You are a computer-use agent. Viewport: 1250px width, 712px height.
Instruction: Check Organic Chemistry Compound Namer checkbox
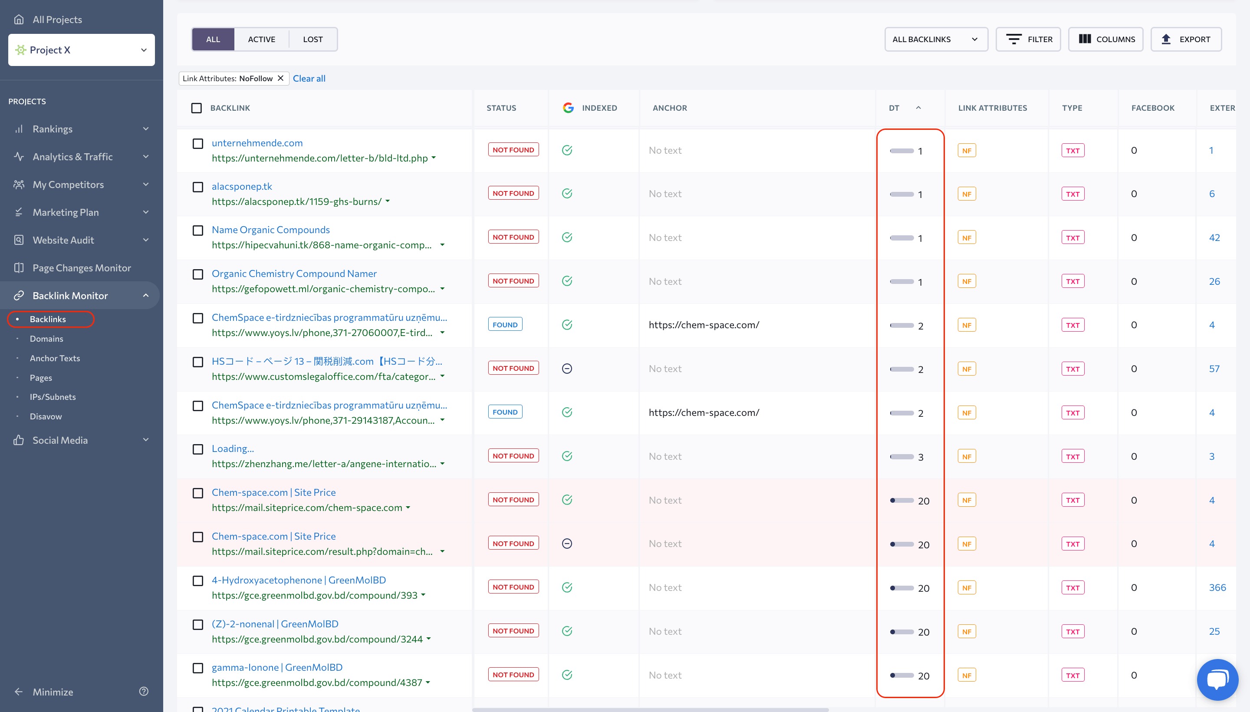198,274
